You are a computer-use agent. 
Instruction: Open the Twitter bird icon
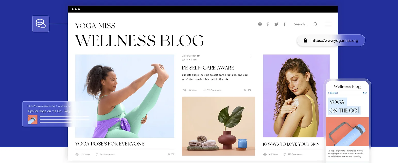tap(276, 24)
